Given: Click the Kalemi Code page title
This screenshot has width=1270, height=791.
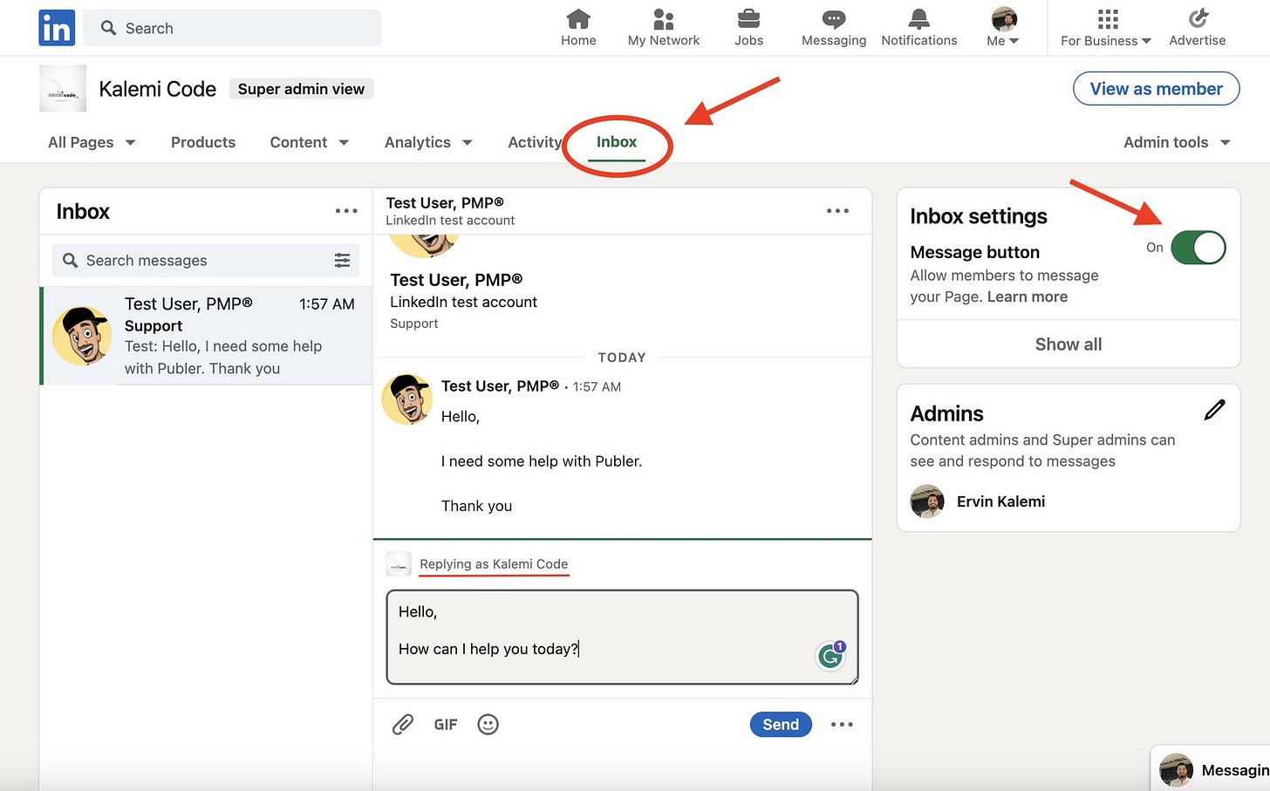Looking at the screenshot, I should tap(157, 89).
